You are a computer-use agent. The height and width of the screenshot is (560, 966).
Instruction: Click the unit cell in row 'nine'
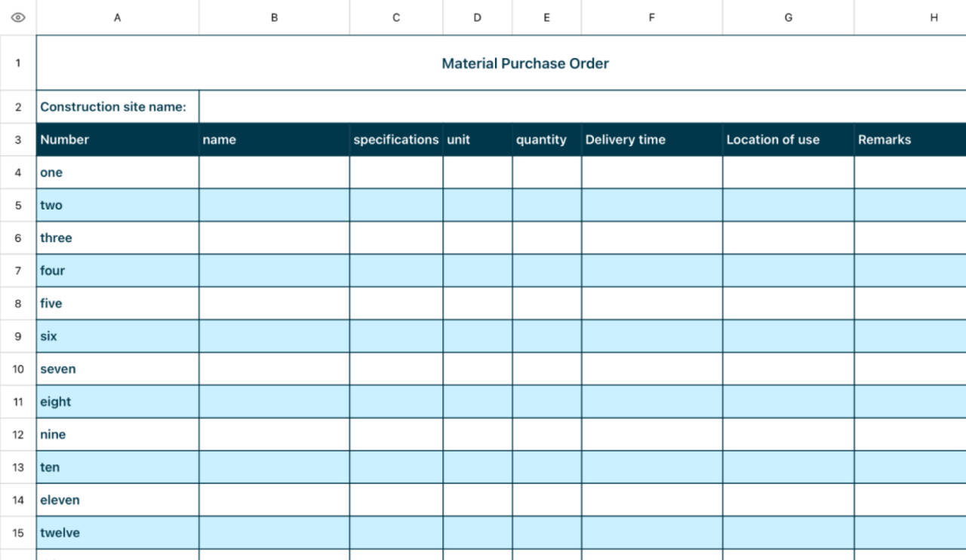pyautogui.click(x=478, y=435)
